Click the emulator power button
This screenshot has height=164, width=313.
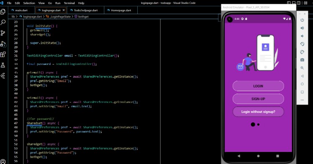pyautogui.click(x=302, y=20)
